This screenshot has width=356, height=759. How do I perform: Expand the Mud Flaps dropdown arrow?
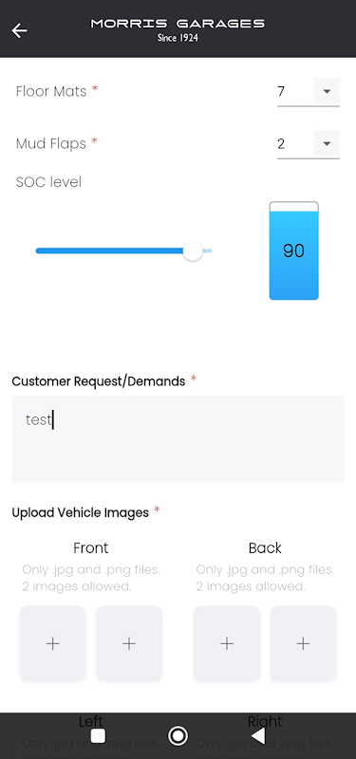point(327,143)
